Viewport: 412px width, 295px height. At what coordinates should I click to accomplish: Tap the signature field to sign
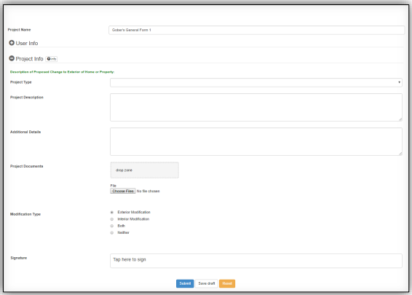(x=256, y=261)
